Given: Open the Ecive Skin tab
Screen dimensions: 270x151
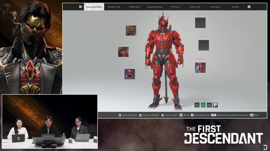Looking at the screenshot, I should 215,7.
